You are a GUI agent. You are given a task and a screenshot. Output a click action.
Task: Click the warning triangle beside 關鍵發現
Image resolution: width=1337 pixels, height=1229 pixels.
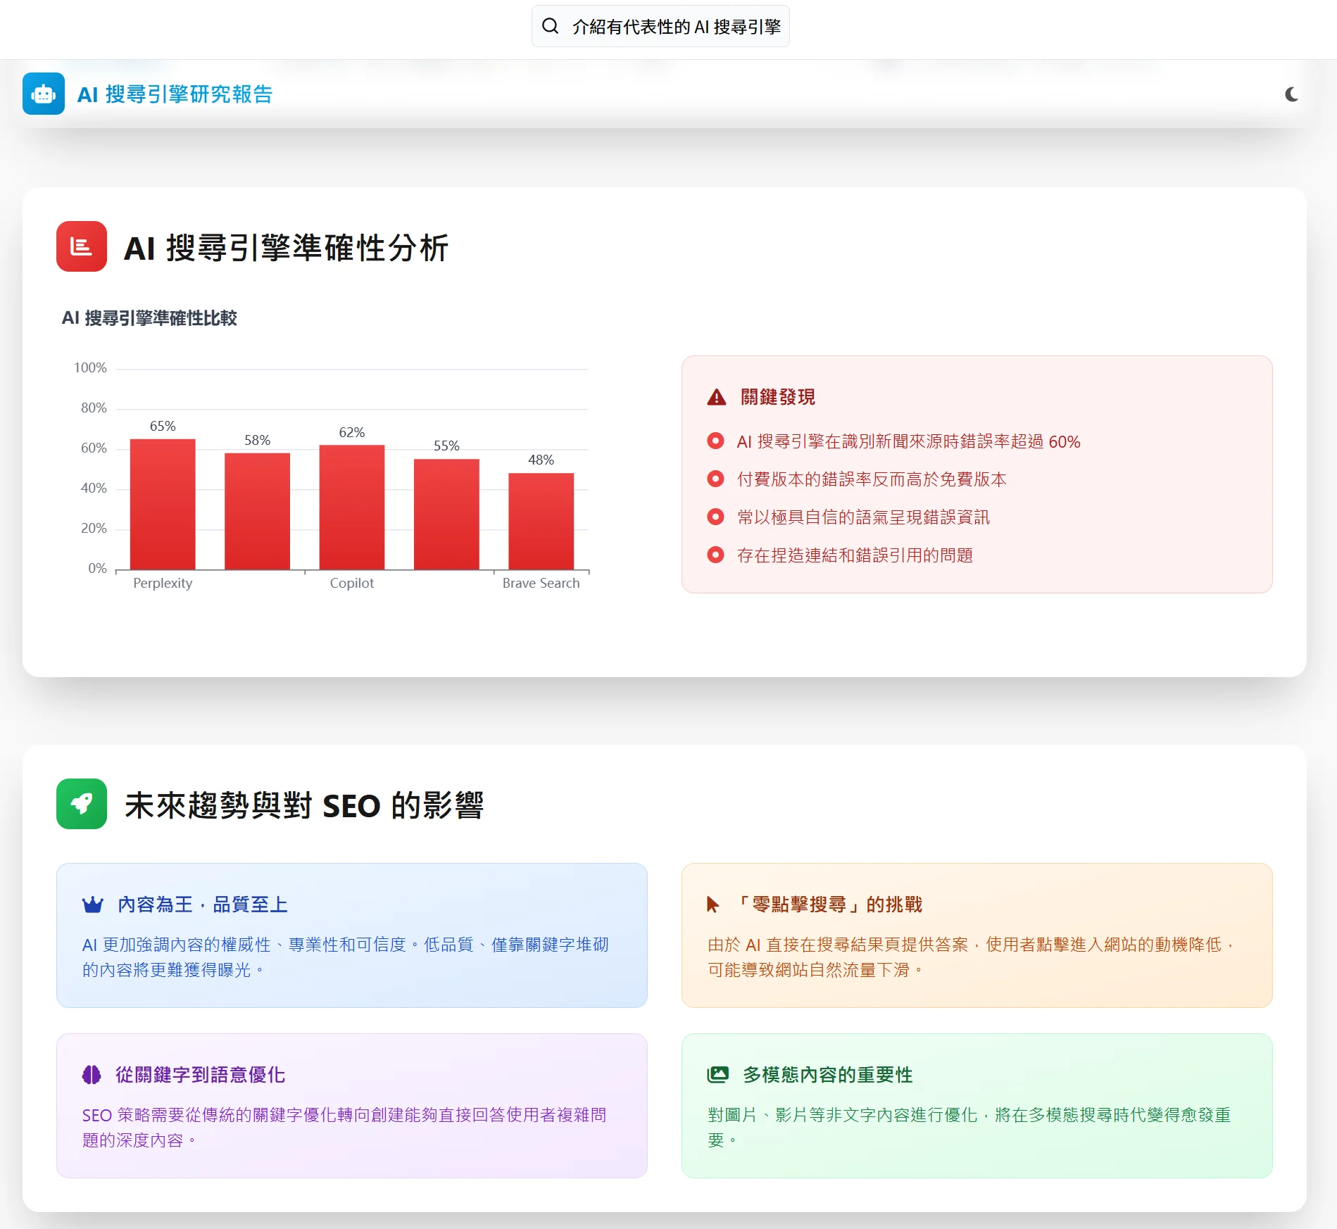point(716,398)
